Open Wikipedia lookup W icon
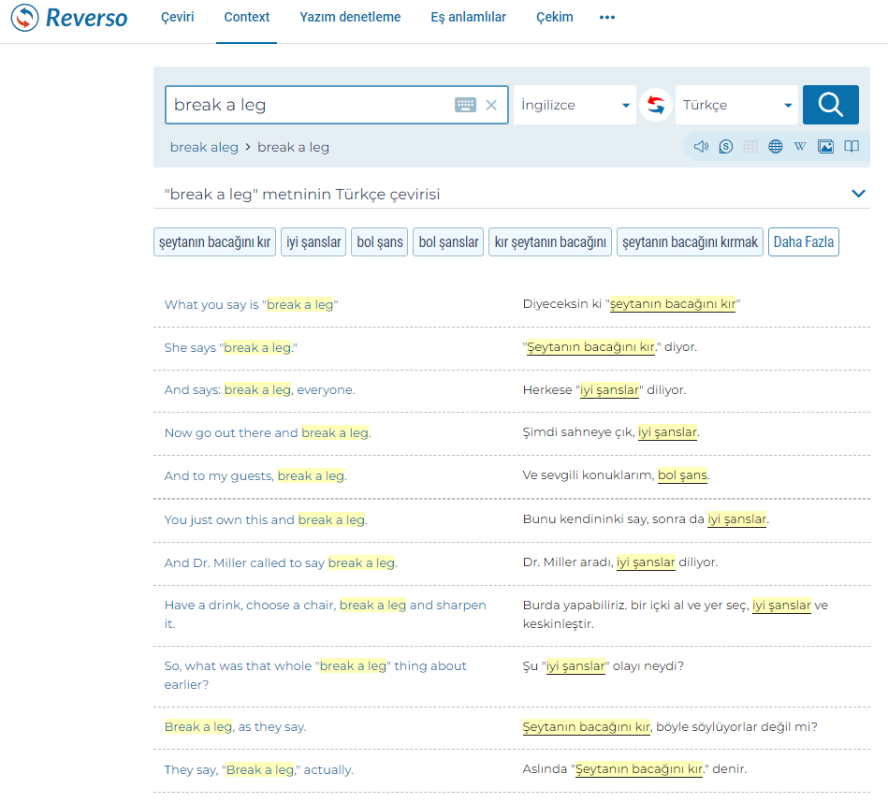The width and height of the screenshot is (888, 803). [x=800, y=147]
